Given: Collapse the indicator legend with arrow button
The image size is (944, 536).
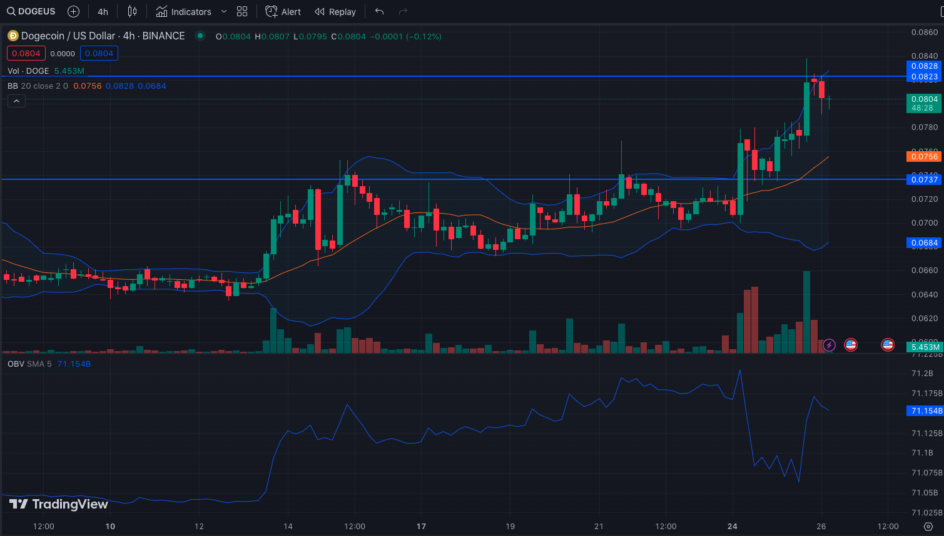Looking at the screenshot, I should (16, 101).
